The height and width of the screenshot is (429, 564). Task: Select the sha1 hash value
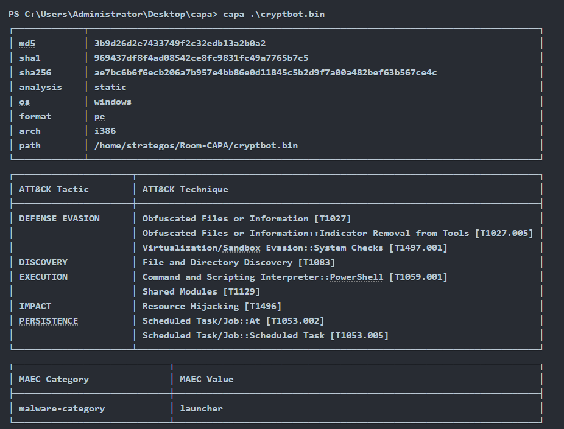point(202,58)
